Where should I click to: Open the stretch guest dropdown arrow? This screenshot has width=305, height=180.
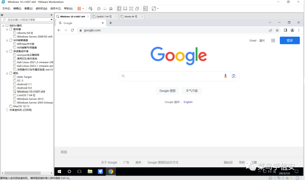tap(158, 8)
